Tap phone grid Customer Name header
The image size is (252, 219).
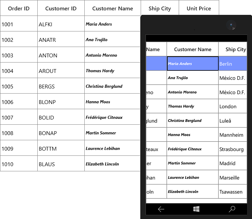tap(193, 49)
